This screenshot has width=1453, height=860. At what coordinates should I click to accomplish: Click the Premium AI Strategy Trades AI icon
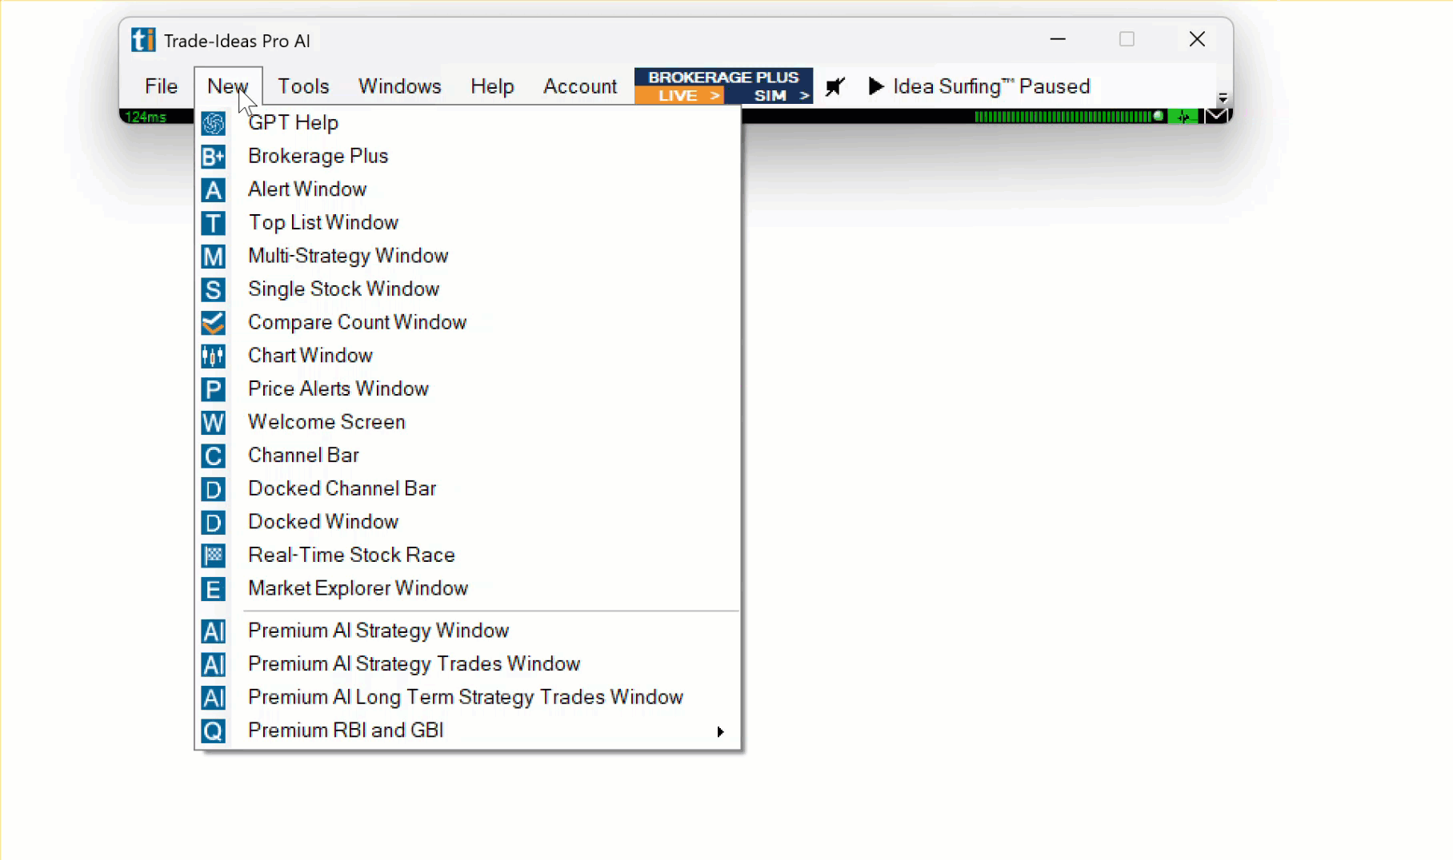click(213, 665)
